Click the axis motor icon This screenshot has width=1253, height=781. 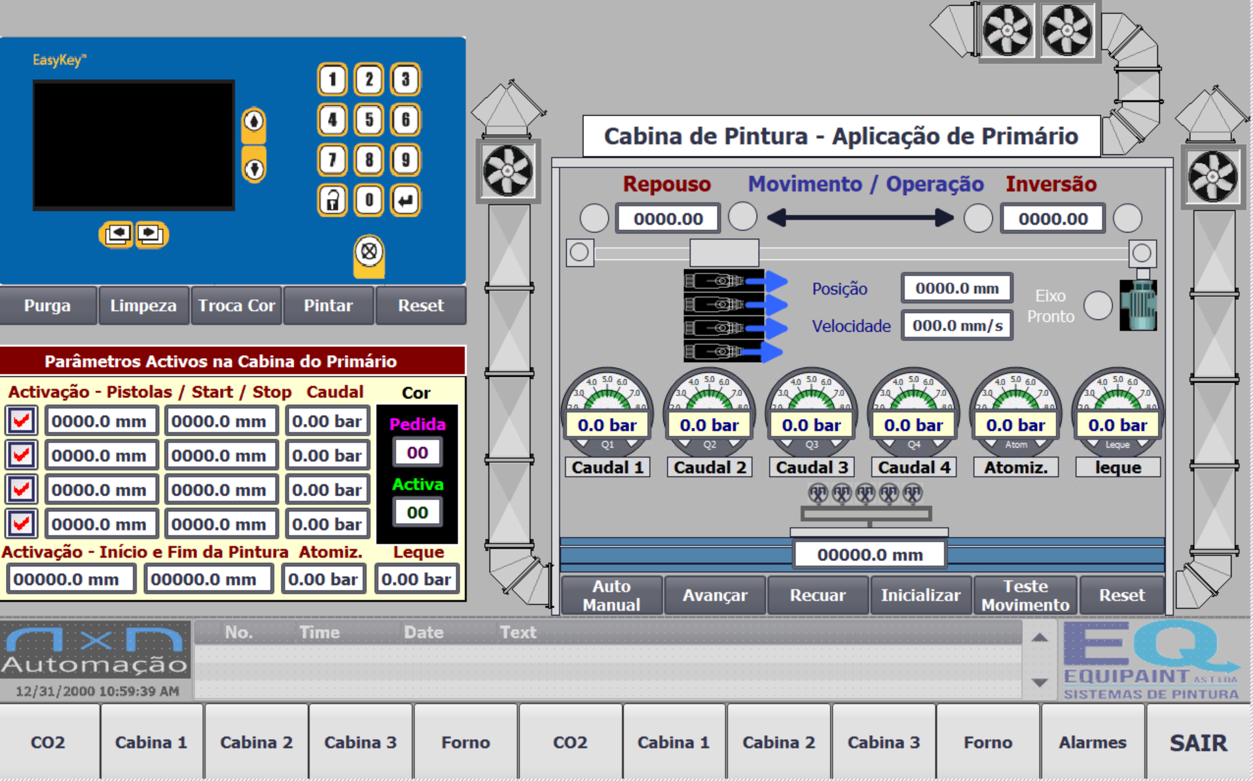click(x=1138, y=305)
